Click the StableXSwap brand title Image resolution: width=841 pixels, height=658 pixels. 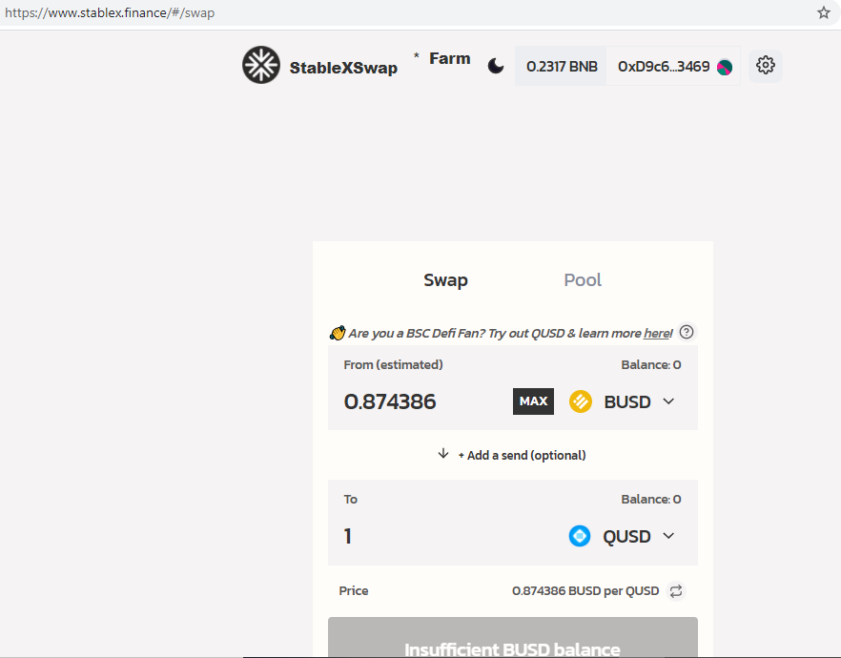coord(343,68)
